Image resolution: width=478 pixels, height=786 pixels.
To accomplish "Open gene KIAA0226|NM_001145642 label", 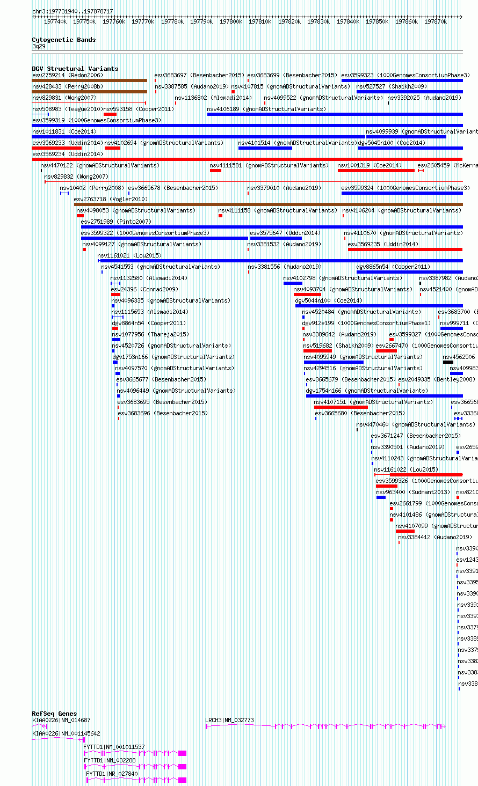I will coord(66,733).
